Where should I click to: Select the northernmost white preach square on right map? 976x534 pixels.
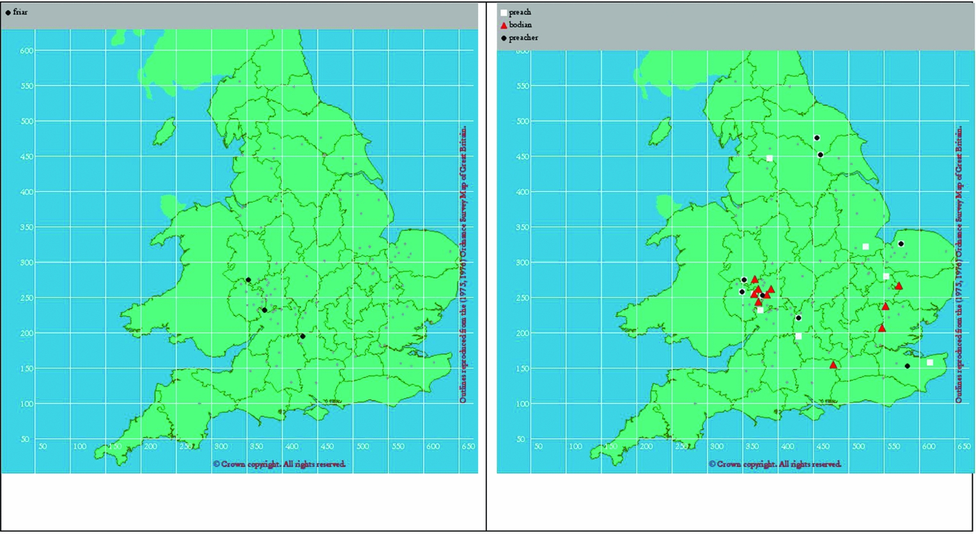[x=770, y=158]
